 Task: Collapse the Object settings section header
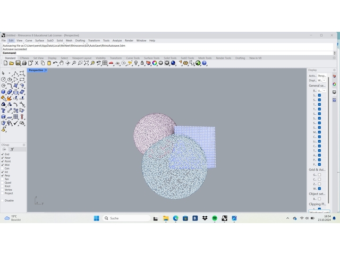[317, 193]
